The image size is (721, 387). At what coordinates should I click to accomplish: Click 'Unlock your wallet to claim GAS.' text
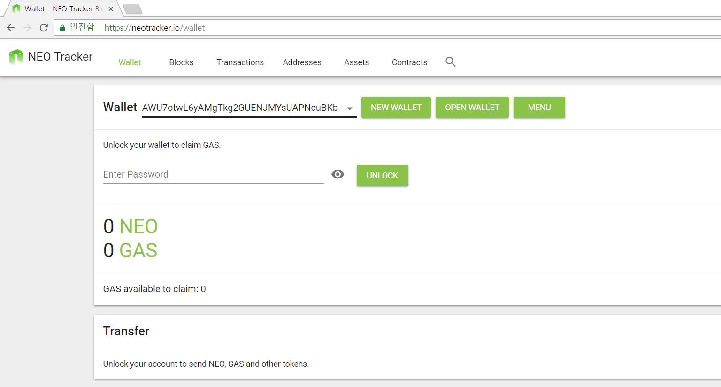(162, 145)
